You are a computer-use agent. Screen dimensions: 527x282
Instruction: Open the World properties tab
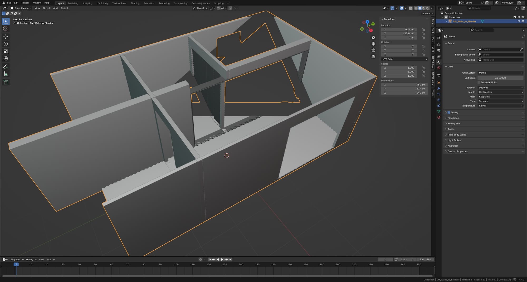coord(439,68)
